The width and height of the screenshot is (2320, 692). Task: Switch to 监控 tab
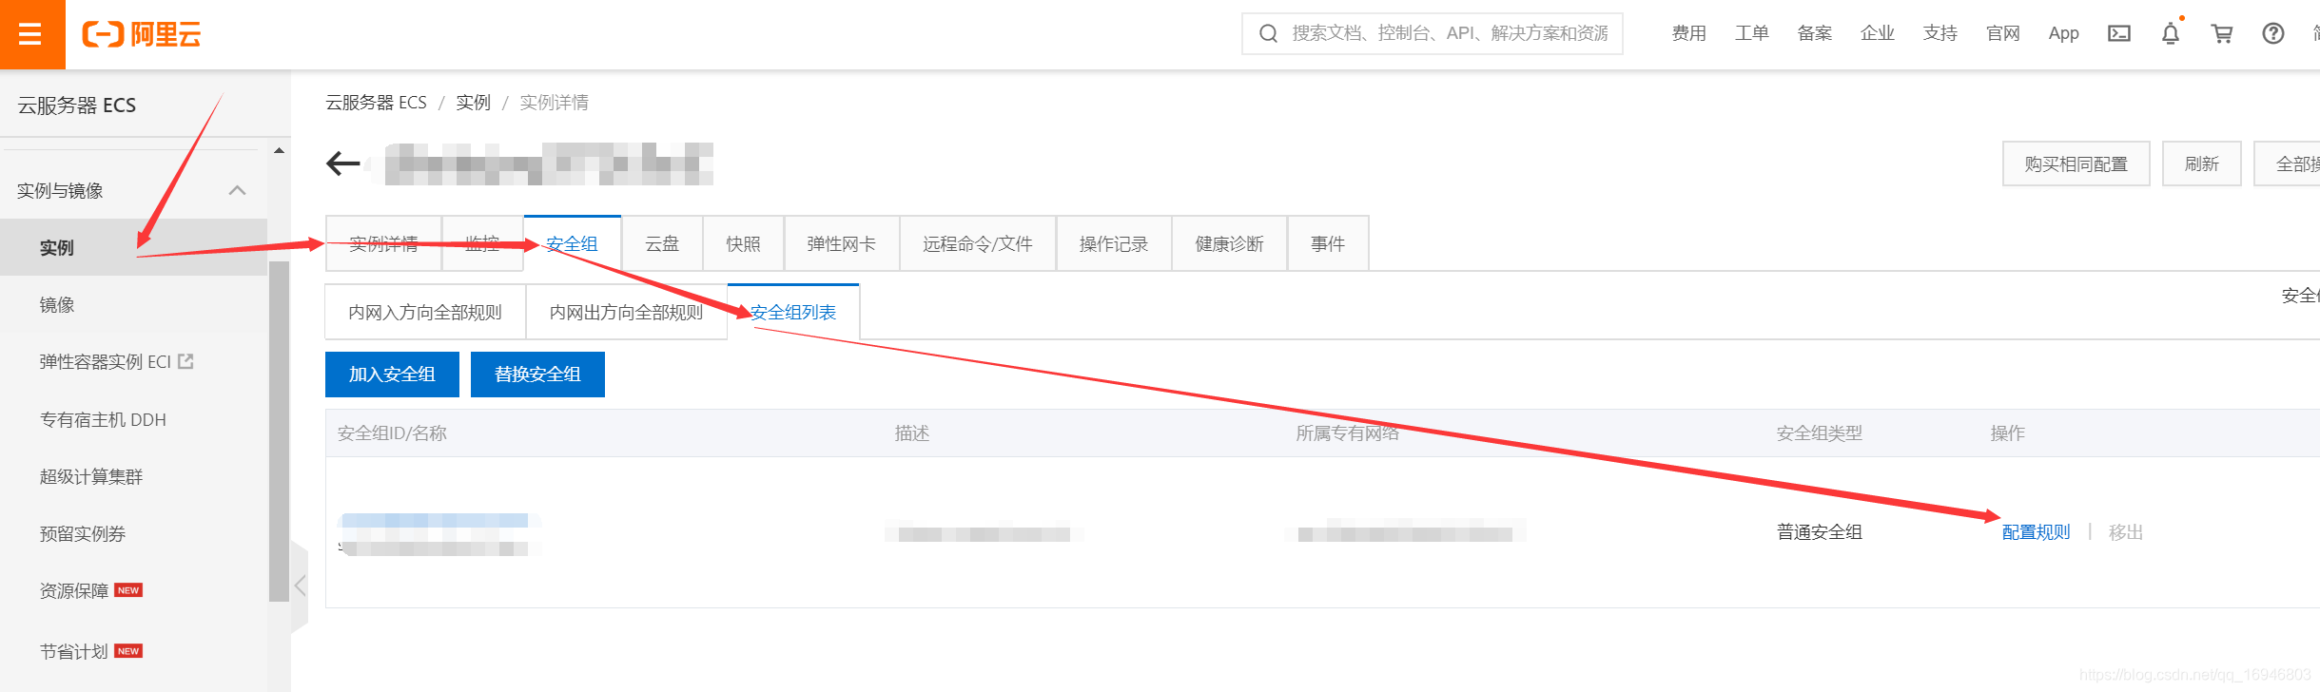click(x=482, y=243)
